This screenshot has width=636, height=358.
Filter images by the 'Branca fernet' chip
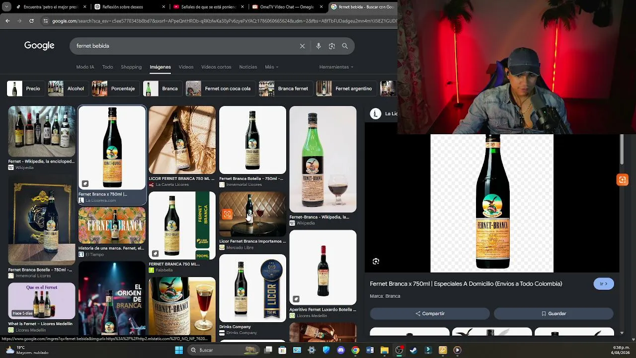point(285,89)
